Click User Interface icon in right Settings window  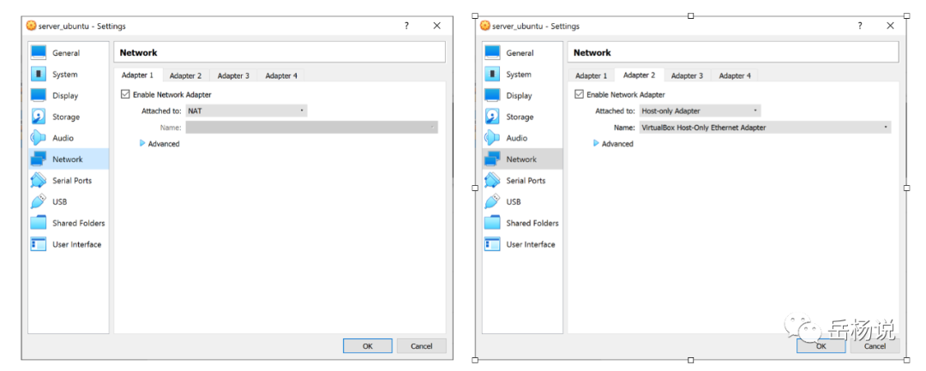[492, 244]
